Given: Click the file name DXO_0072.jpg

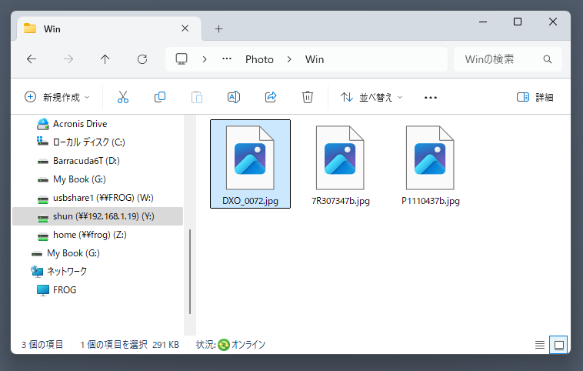Looking at the screenshot, I should (250, 201).
